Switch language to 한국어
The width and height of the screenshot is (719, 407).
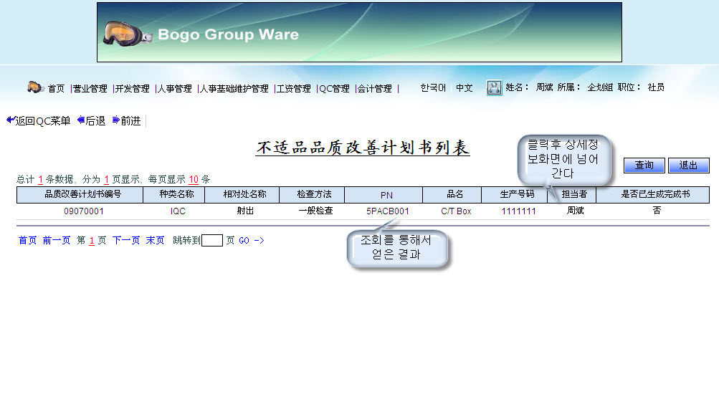point(433,88)
